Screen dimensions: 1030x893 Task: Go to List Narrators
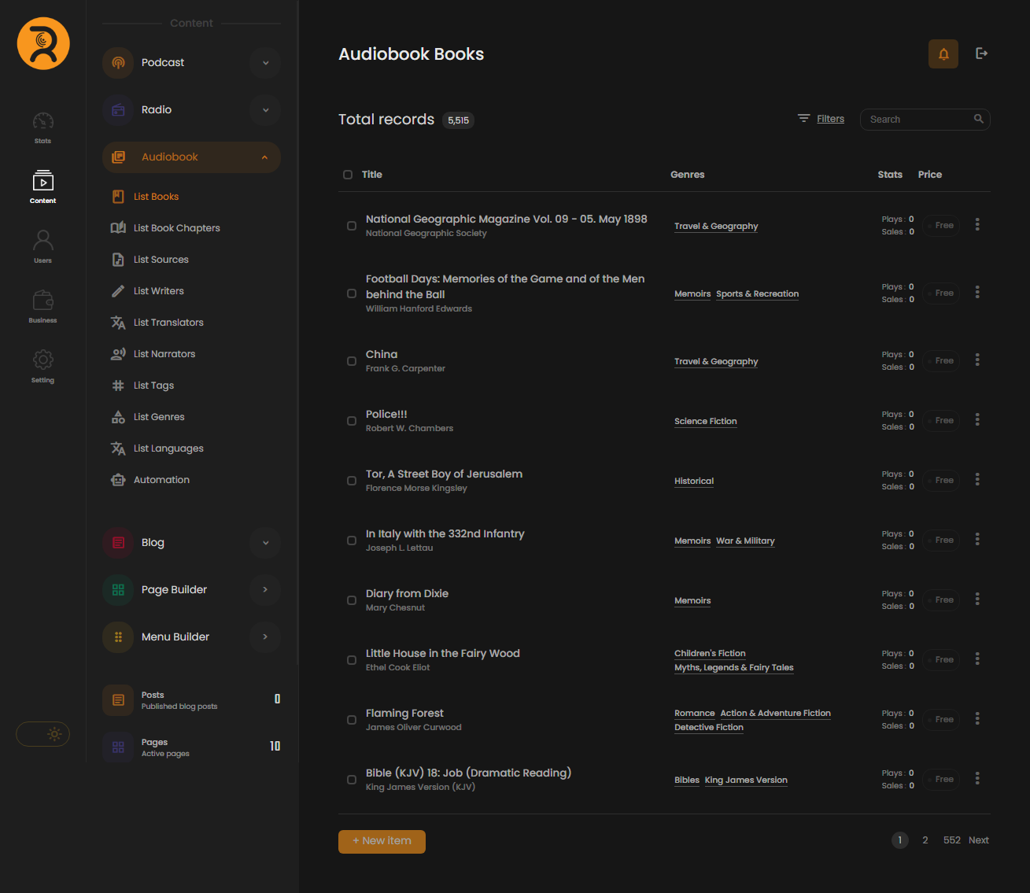[x=164, y=354]
